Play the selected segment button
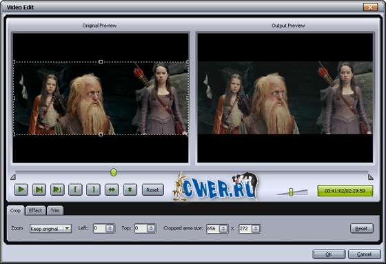The image size is (386, 264). (x=57, y=190)
